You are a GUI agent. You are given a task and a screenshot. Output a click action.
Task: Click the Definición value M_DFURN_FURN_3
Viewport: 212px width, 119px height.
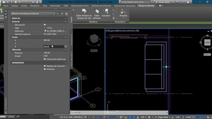(56, 31)
